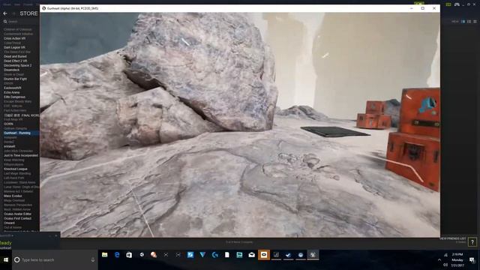This screenshot has height=270, width=480.
Task: Open the Action Center notifications icon
Action: pos(472,260)
